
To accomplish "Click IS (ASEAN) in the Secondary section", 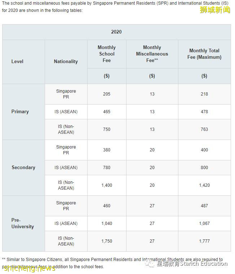I will coord(66,168).
